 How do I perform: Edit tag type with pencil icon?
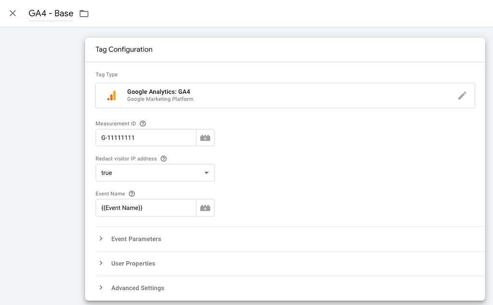[x=462, y=95]
